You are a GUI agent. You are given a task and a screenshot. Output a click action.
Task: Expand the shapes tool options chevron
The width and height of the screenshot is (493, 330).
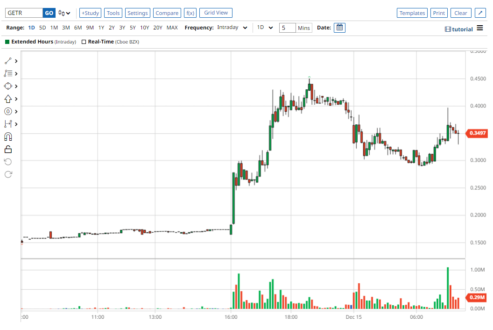click(16, 86)
